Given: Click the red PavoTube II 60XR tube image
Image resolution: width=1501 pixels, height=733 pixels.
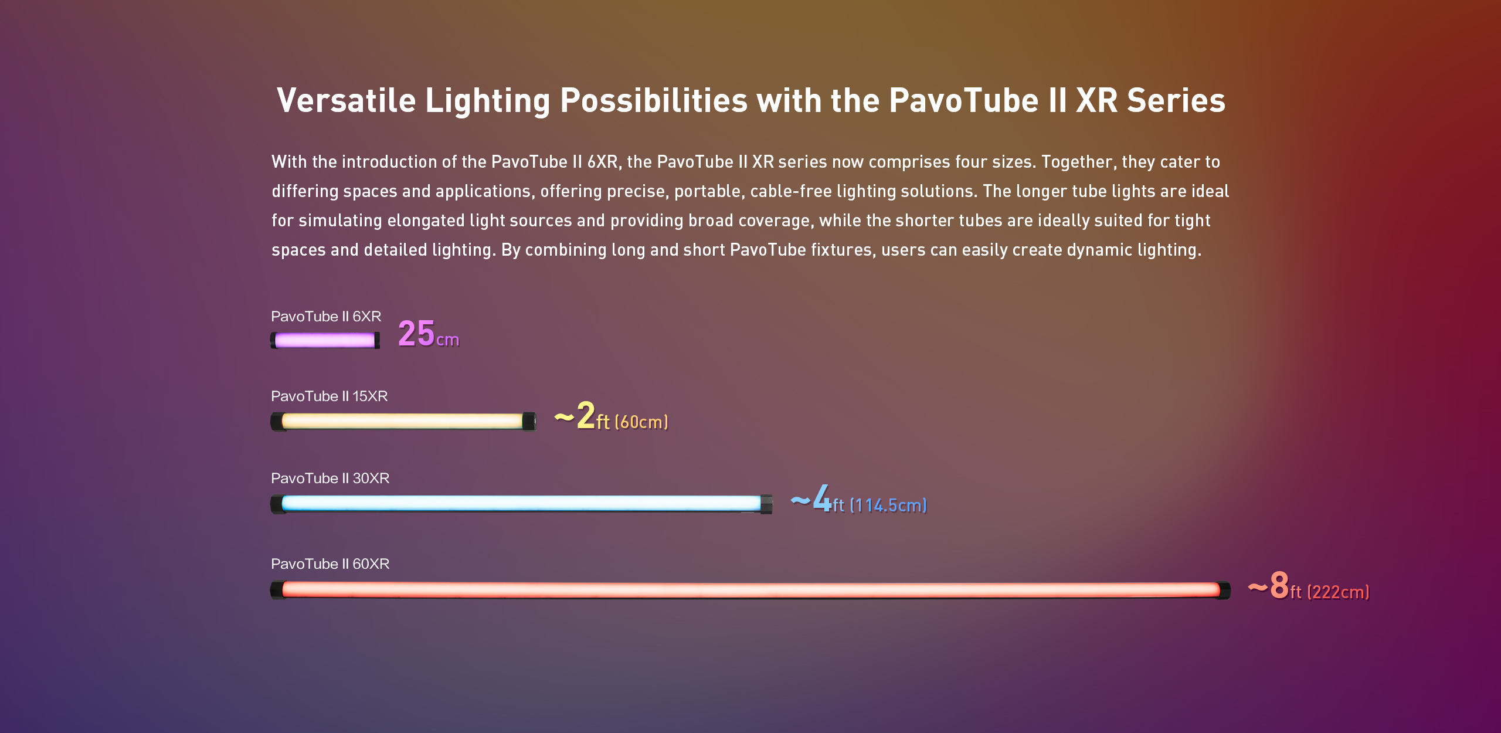Looking at the screenshot, I should click(750, 590).
